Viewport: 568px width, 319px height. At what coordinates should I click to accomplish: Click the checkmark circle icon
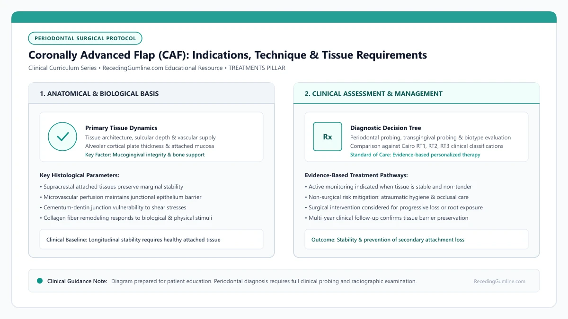(62, 137)
